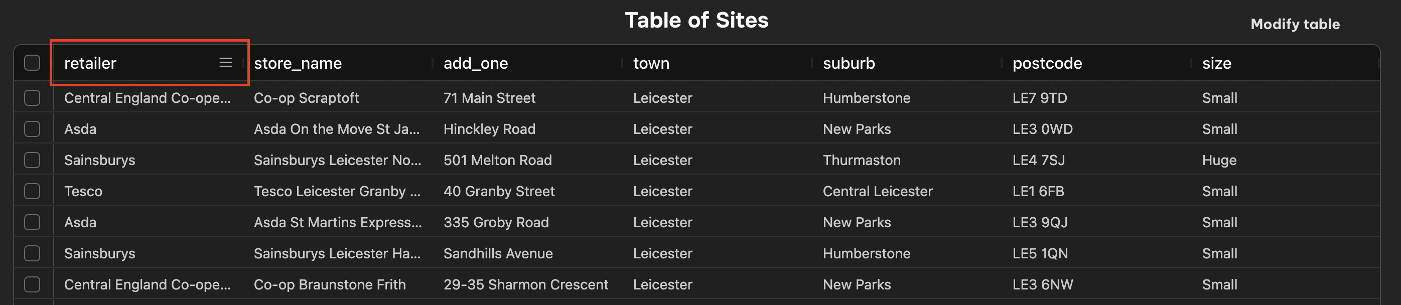Tick the Sandhills Avenue row checkbox
Screen dimensions: 1401x305
[x=32, y=253]
